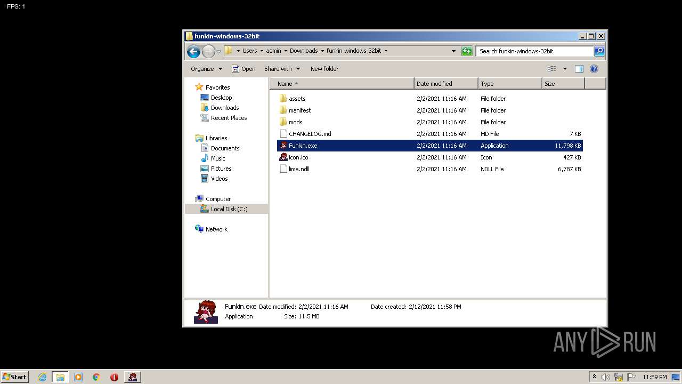Open the volume speaker tray icon
The width and height of the screenshot is (682, 384).
(x=606, y=377)
